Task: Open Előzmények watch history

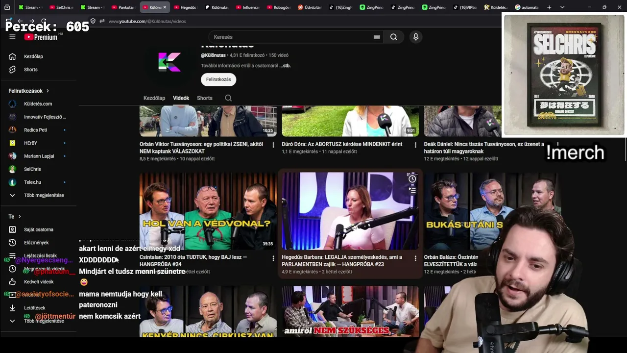Action: click(x=36, y=243)
